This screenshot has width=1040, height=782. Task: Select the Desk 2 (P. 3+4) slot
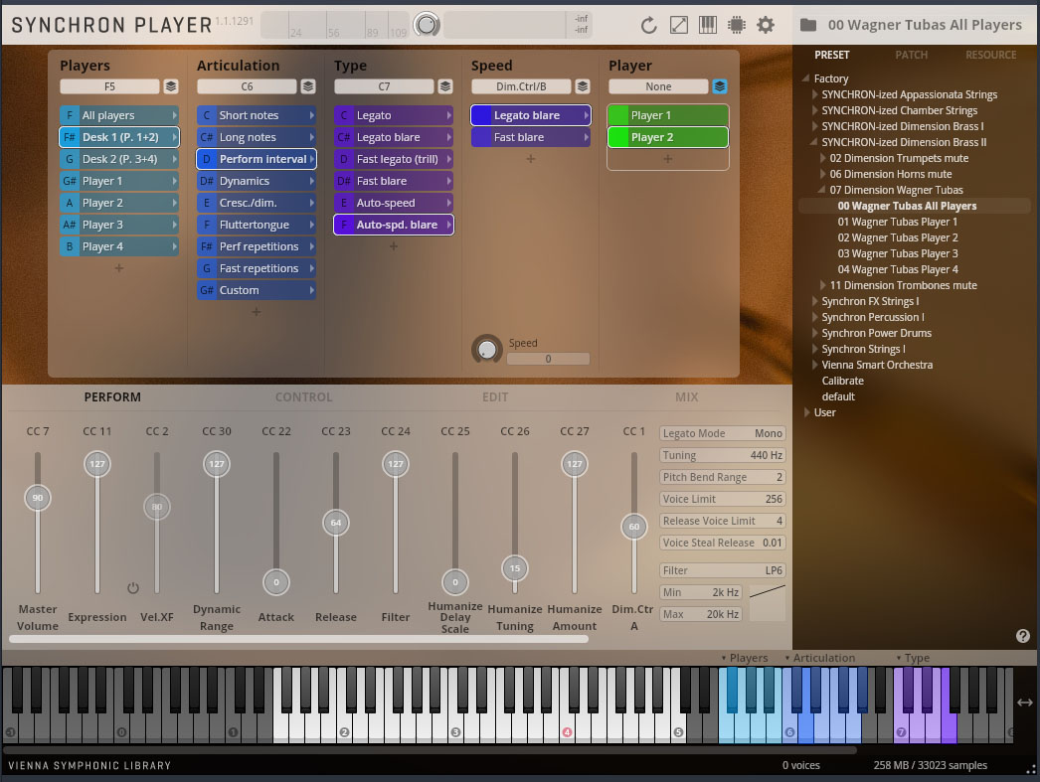[x=119, y=159]
